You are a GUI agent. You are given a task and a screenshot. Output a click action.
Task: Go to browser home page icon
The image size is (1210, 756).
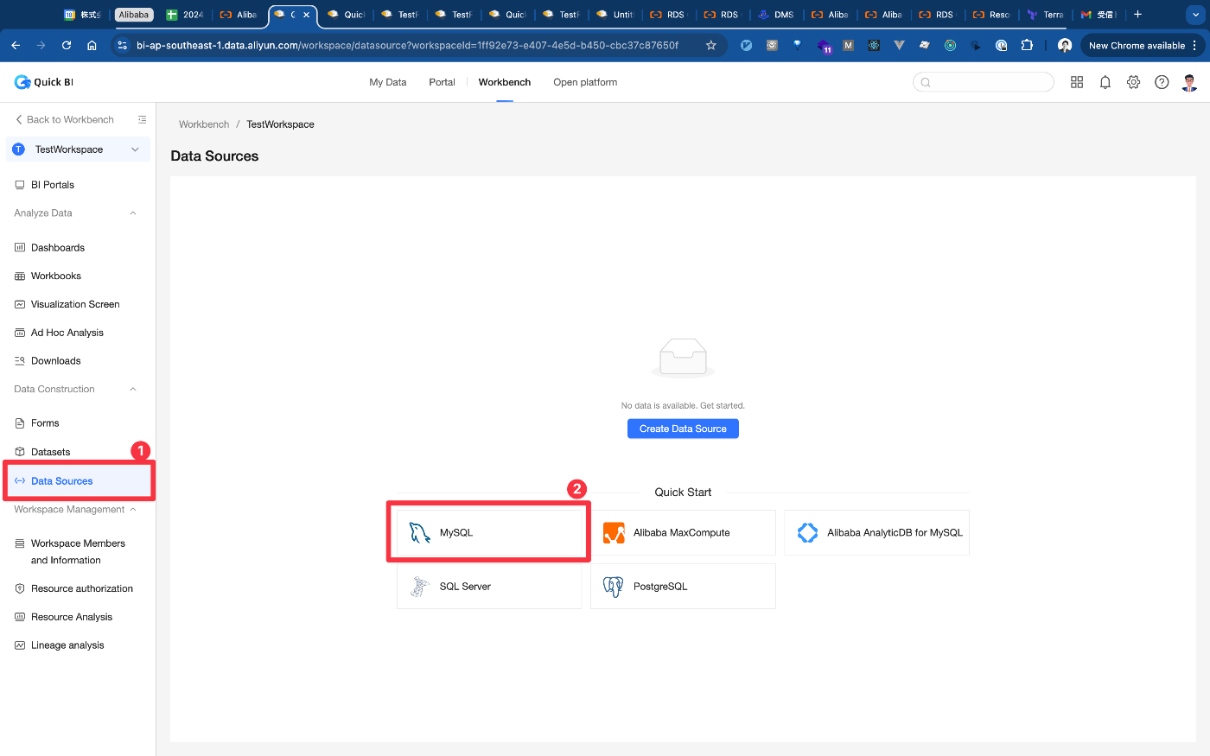pos(92,46)
